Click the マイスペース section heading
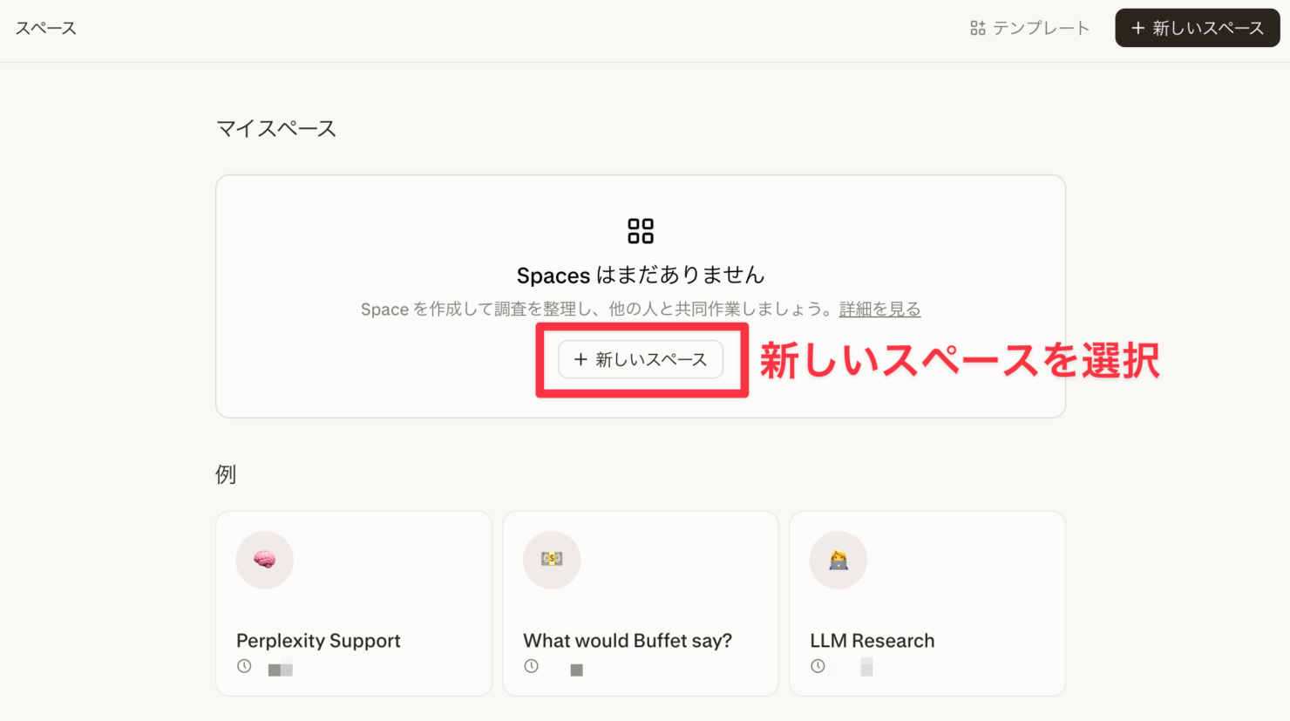Image resolution: width=1290 pixels, height=721 pixels. click(x=276, y=127)
